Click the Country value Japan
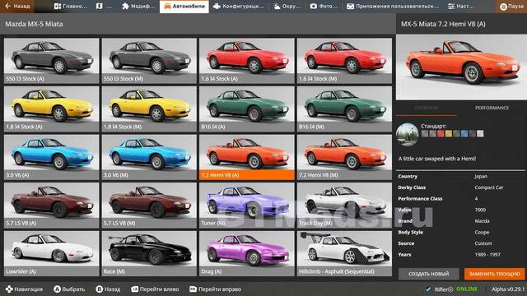The width and height of the screenshot is (527, 296). (x=481, y=176)
